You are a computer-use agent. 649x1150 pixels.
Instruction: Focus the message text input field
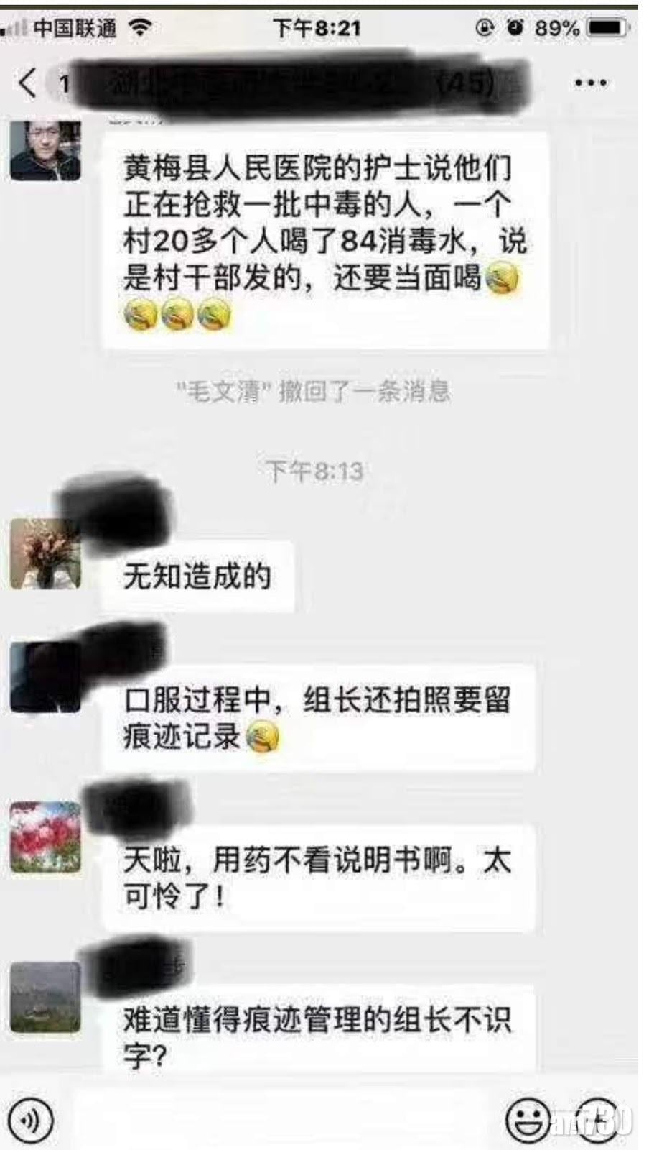pyautogui.click(x=280, y=1120)
